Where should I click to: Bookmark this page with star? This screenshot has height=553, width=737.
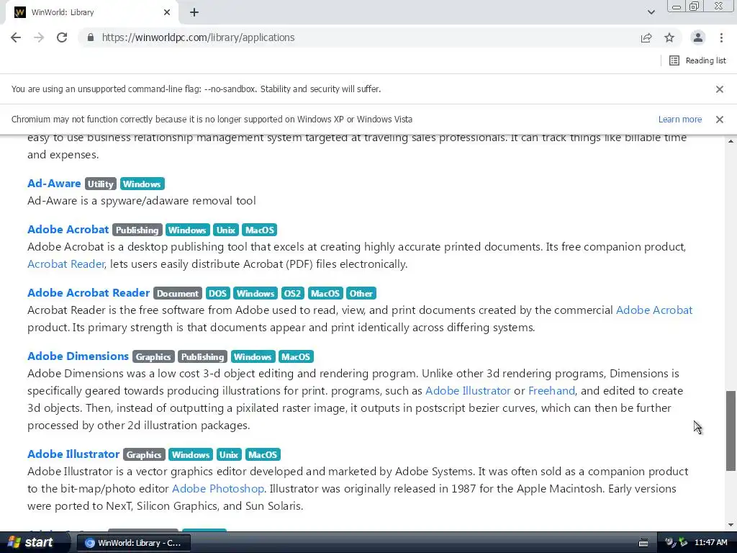669,37
